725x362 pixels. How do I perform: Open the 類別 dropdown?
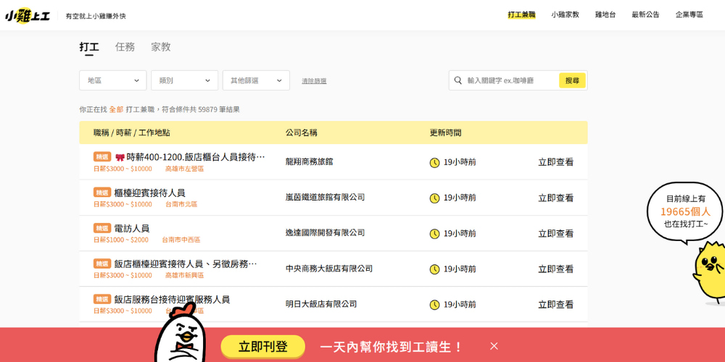pyautogui.click(x=184, y=80)
